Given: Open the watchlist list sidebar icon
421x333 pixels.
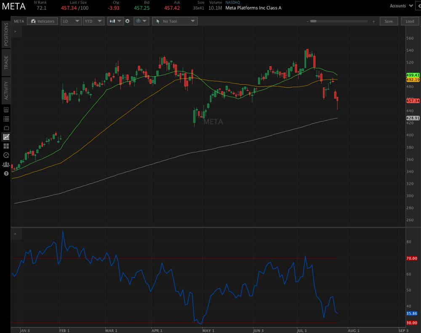Looking at the screenshot, I should (6, 119).
